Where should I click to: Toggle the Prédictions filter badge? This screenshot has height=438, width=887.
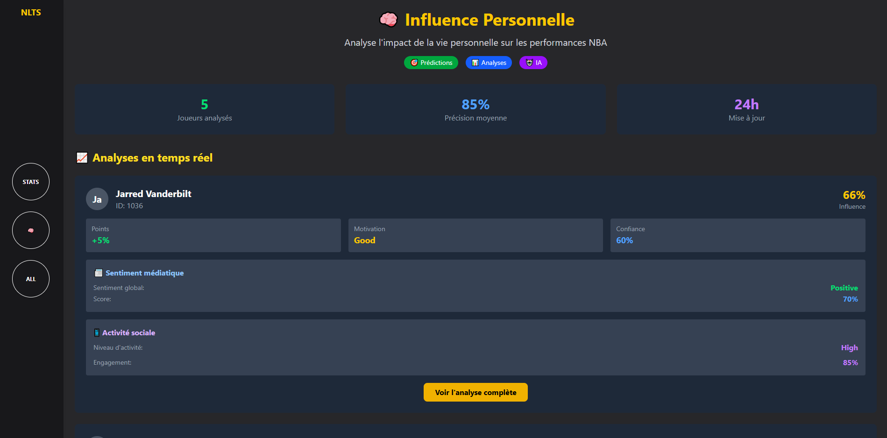pyautogui.click(x=431, y=62)
